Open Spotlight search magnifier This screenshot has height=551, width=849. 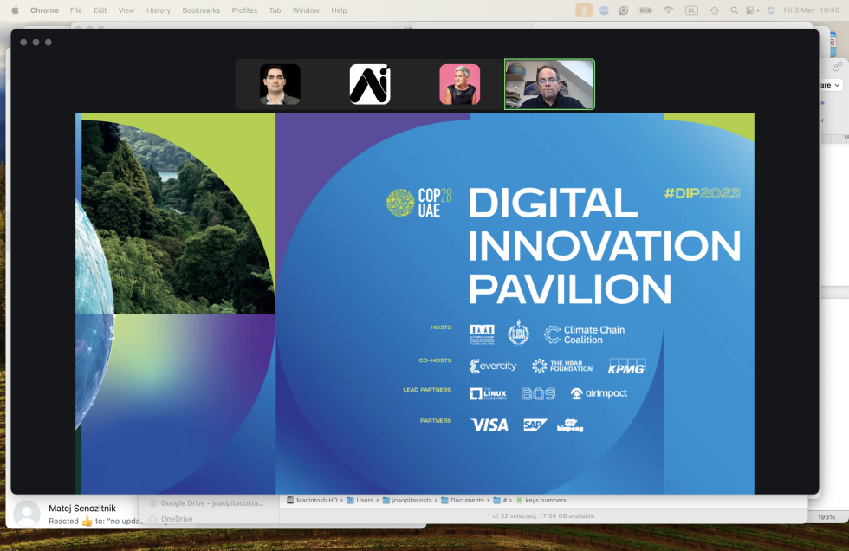pos(735,10)
